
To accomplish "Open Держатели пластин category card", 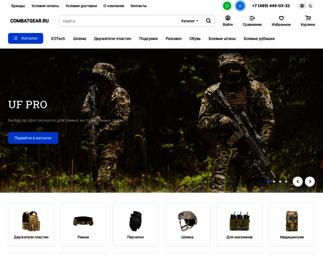I will click(31, 224).
